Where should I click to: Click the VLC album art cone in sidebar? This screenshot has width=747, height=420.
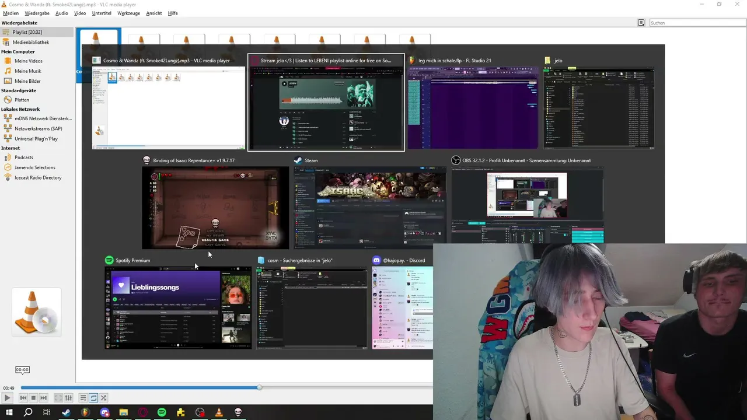click(36, 312)
